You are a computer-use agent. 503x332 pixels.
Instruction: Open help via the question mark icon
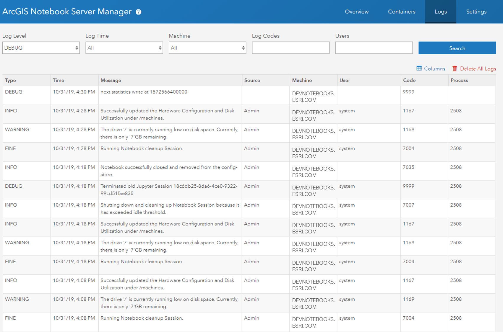(x=138, y=12)
